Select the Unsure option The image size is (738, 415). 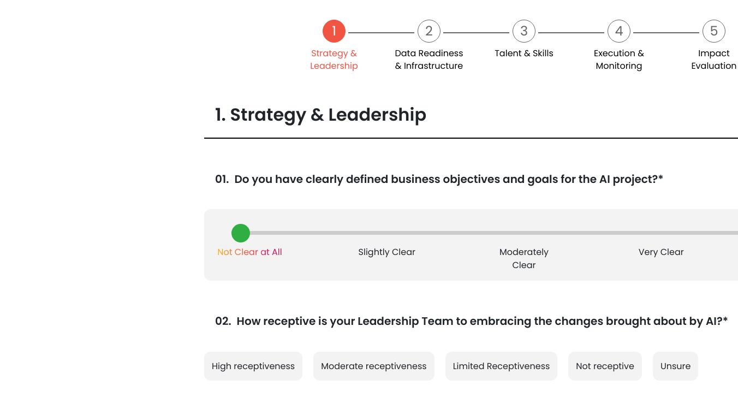675,366
